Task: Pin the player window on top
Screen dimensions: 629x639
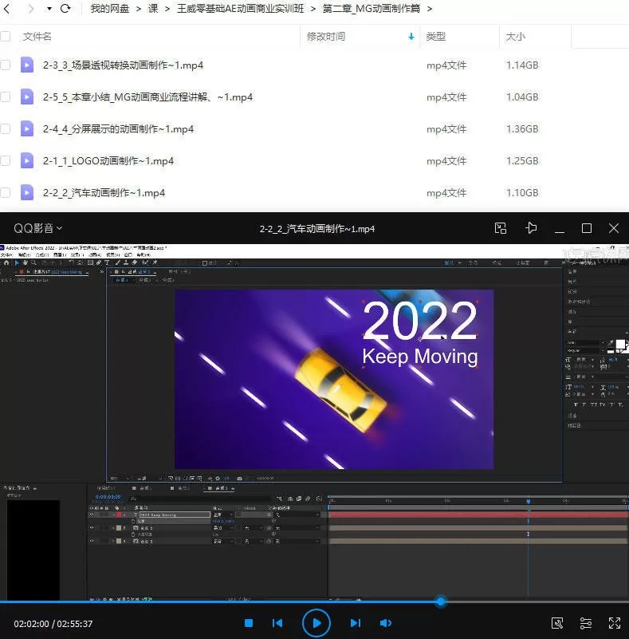Action: [x=532, y=228]
